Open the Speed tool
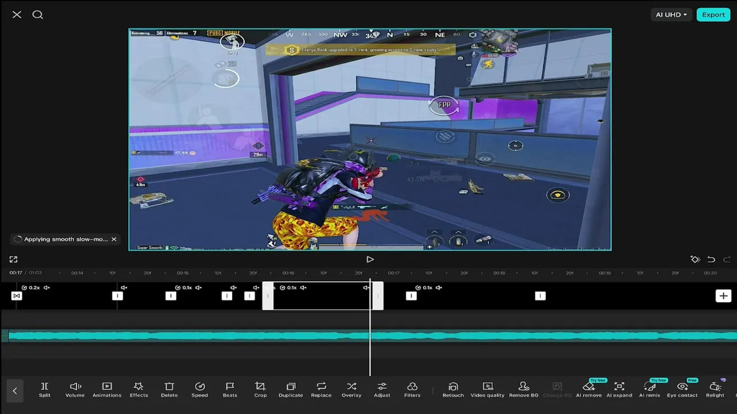The height and width of the screenshot is (414, 737). coord(200,389)
